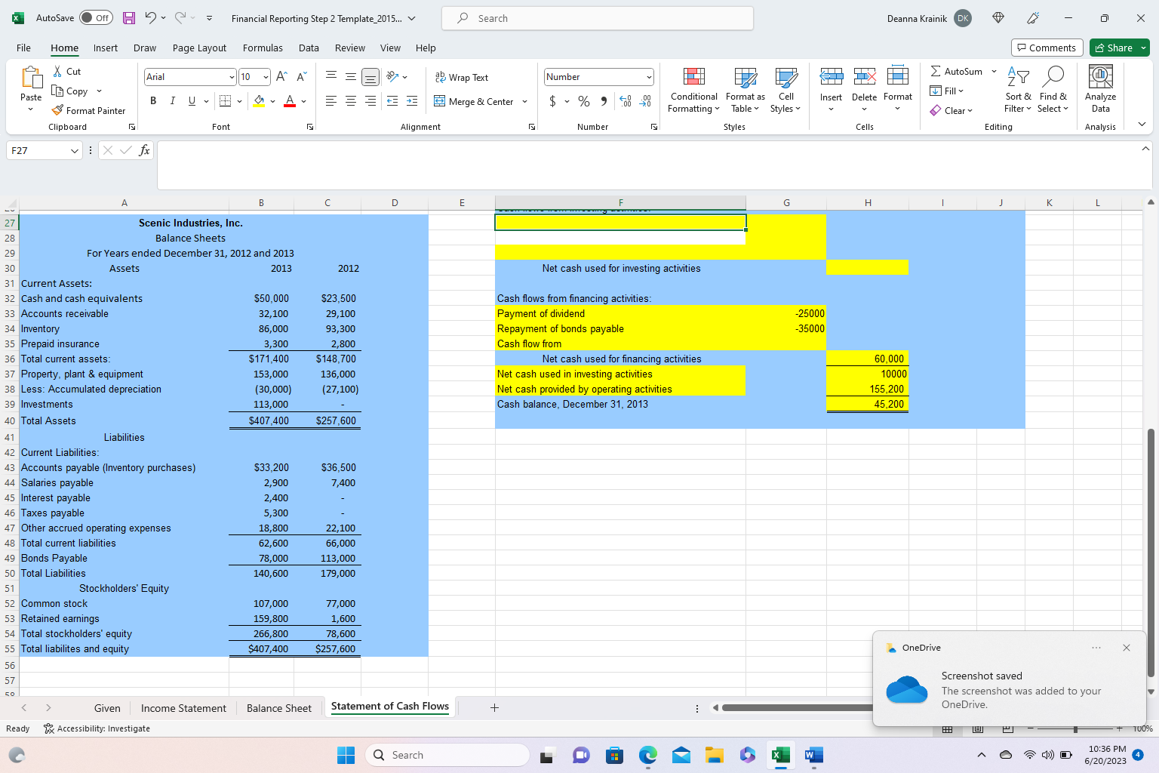Toggle Wrap Text

462,77
